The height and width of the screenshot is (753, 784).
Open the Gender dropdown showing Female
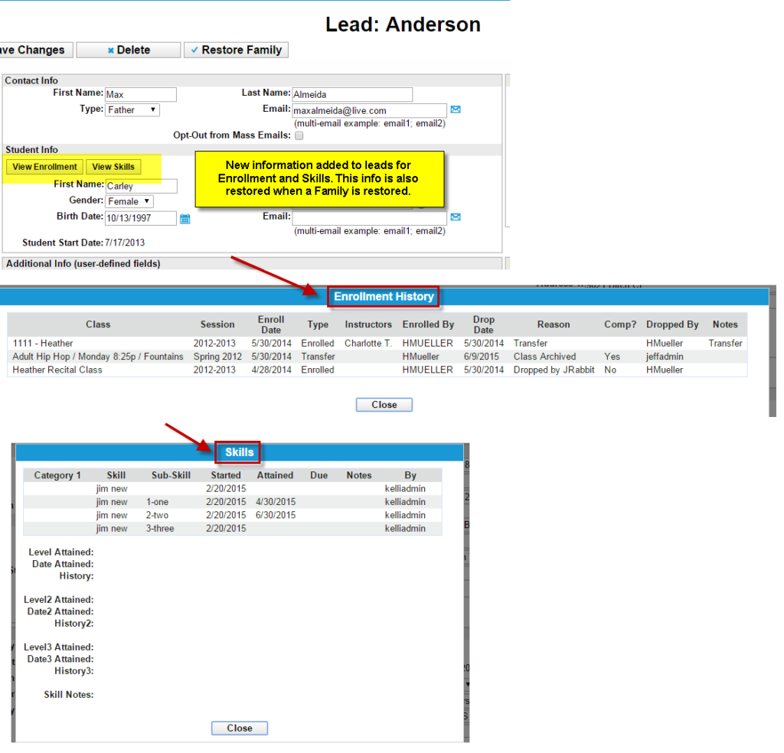click(129, 201)
